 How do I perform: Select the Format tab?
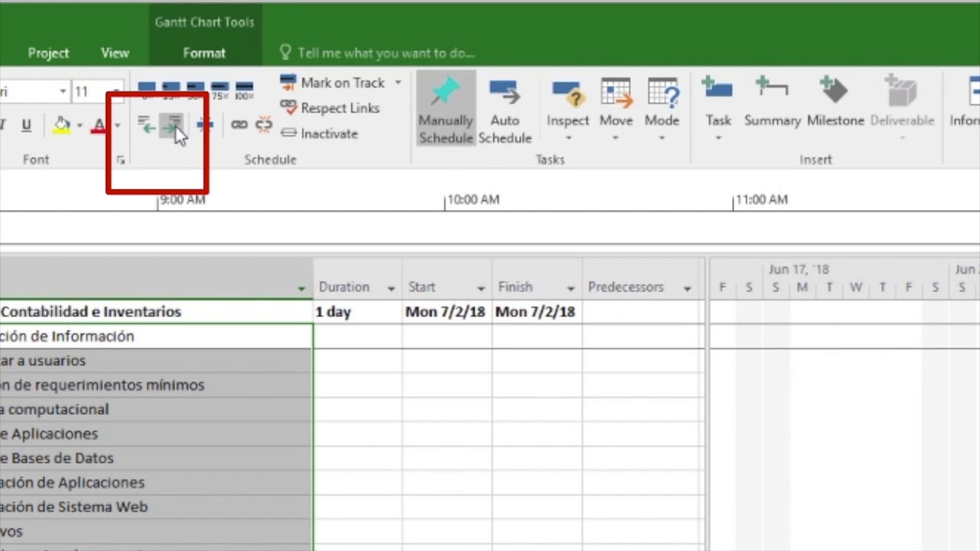204,53
